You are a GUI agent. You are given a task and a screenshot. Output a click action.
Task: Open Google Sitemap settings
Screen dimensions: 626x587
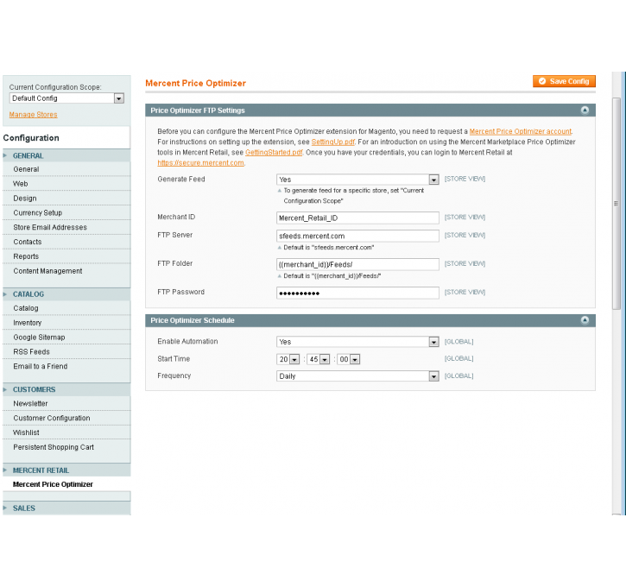tap(66, 338)
